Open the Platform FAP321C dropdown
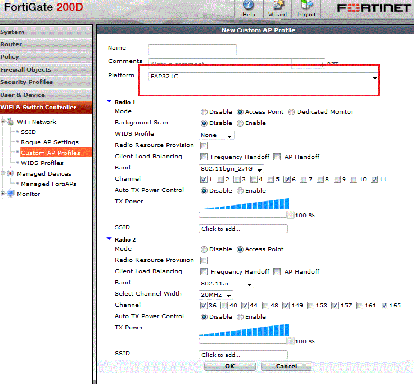 click(x=263, y=77)
